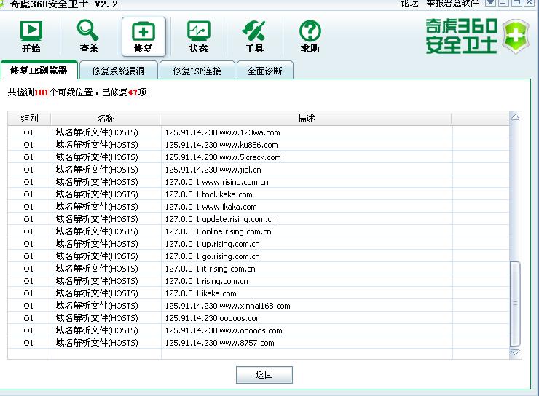Click scroll down arrow of the list
Screen dimensions: 539x396
(x=515, y=352)
